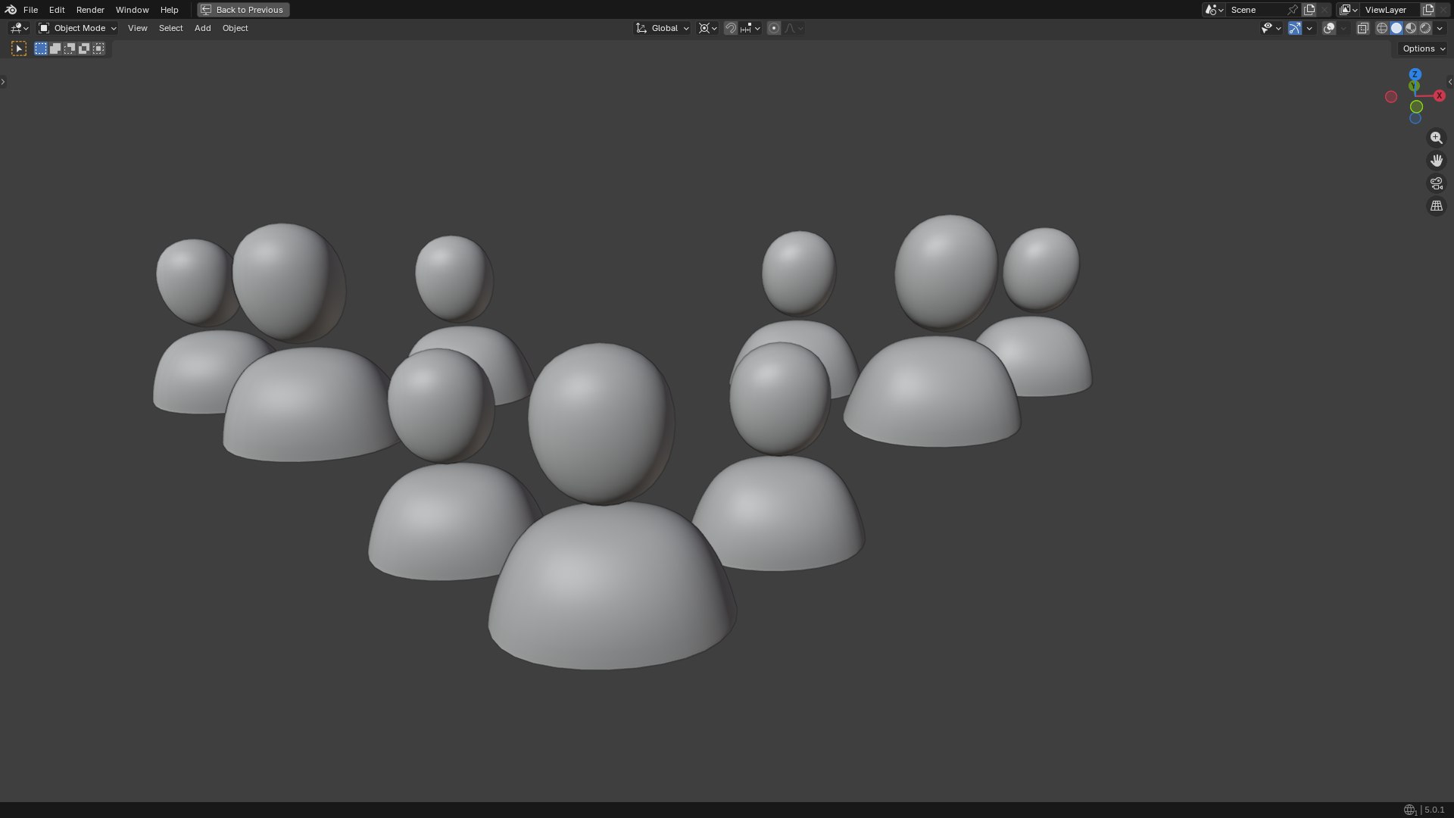Click the status bar globe icon
The height and width of the screenshot is (818, 1454).
coord(1409,810)
